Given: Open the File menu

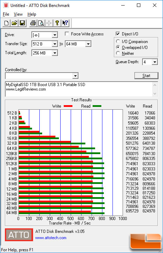Looking at the screenshot, I should 6,14.
